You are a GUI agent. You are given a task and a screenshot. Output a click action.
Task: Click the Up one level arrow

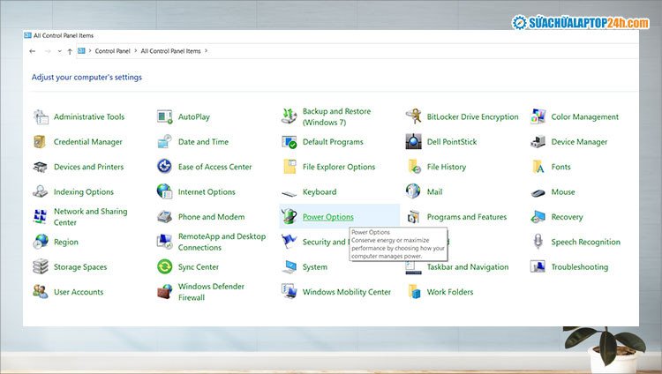coord(69,51)
